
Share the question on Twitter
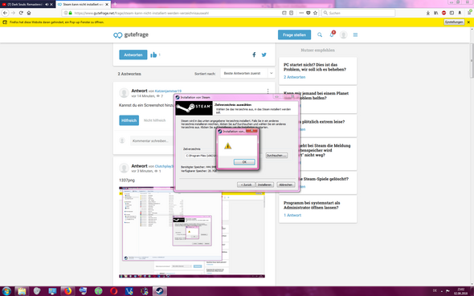coord(264,55)
